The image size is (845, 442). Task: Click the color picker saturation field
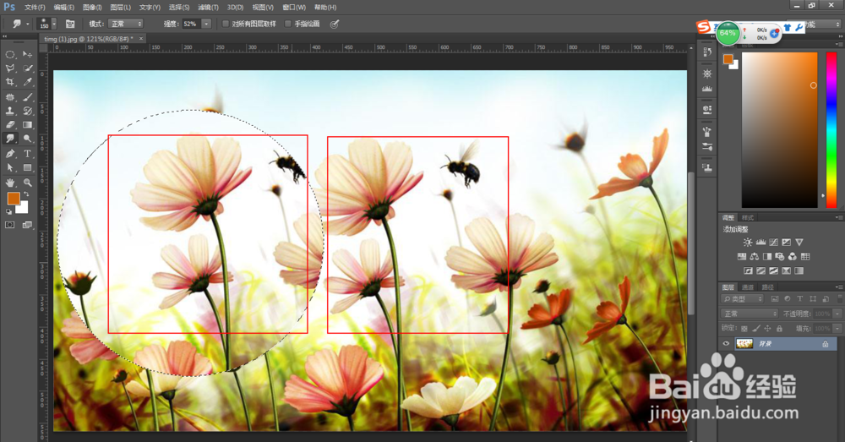779,130
